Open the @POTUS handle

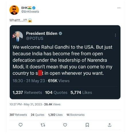[35, 38]
